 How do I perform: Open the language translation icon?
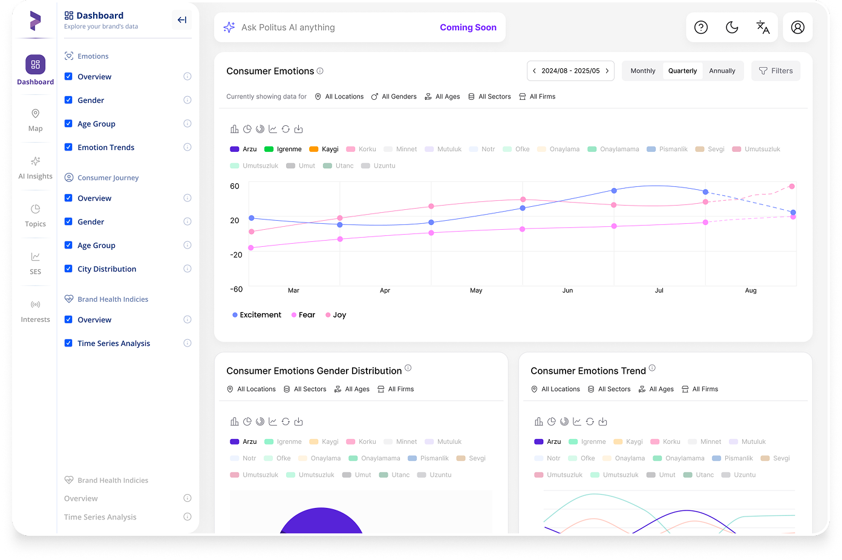(763, 27)
